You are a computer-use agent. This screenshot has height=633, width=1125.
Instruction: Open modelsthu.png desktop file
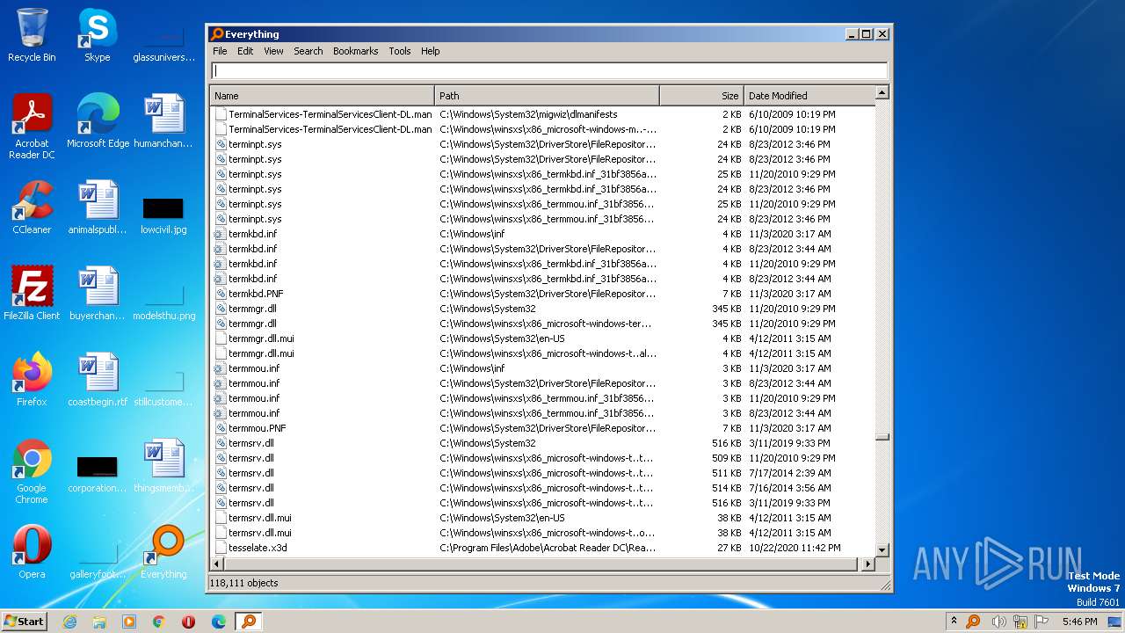tap(163, 302)
